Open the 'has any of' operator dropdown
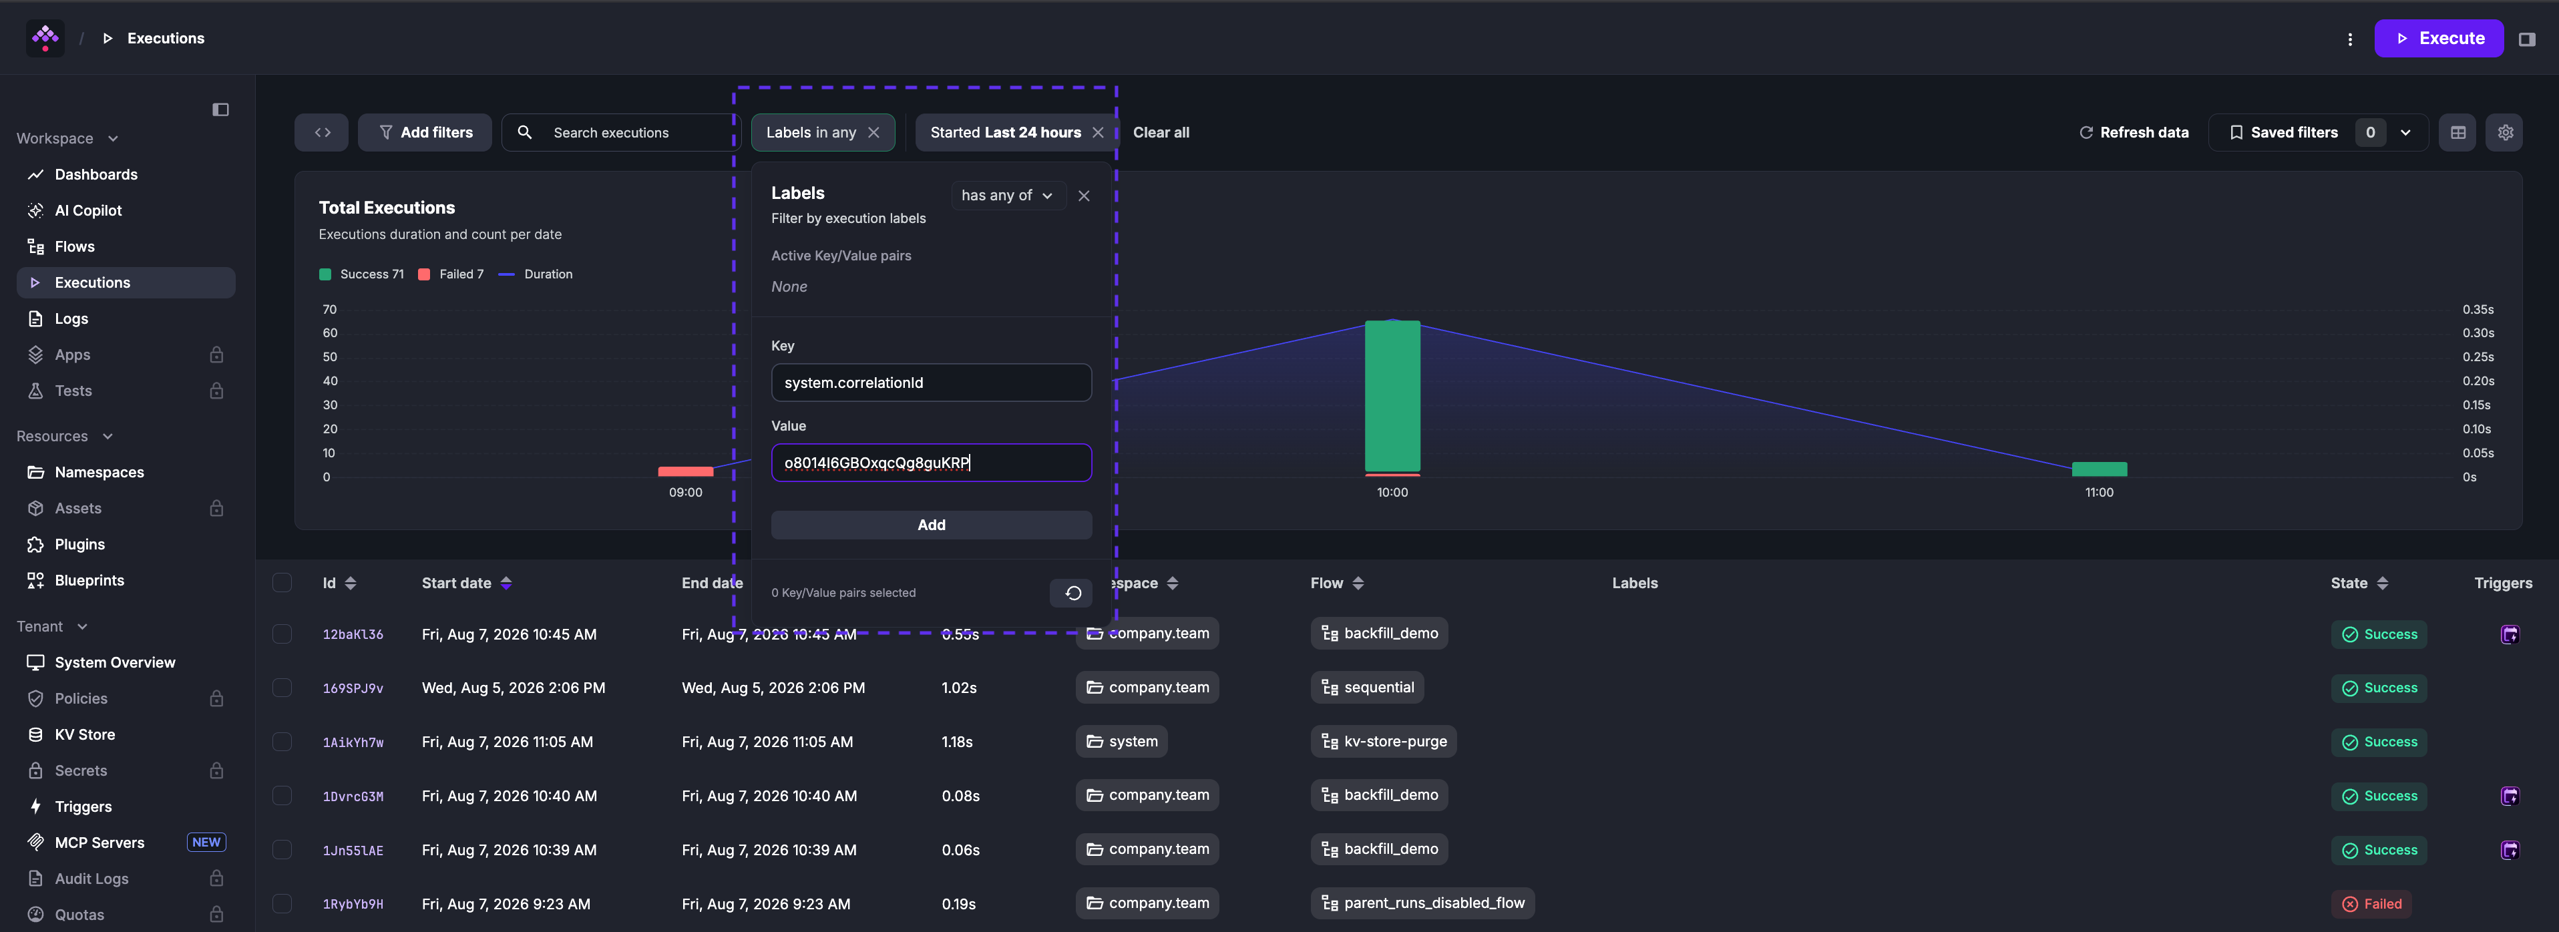Screen dimensions: 2559x932 [x=1007, y=196]
